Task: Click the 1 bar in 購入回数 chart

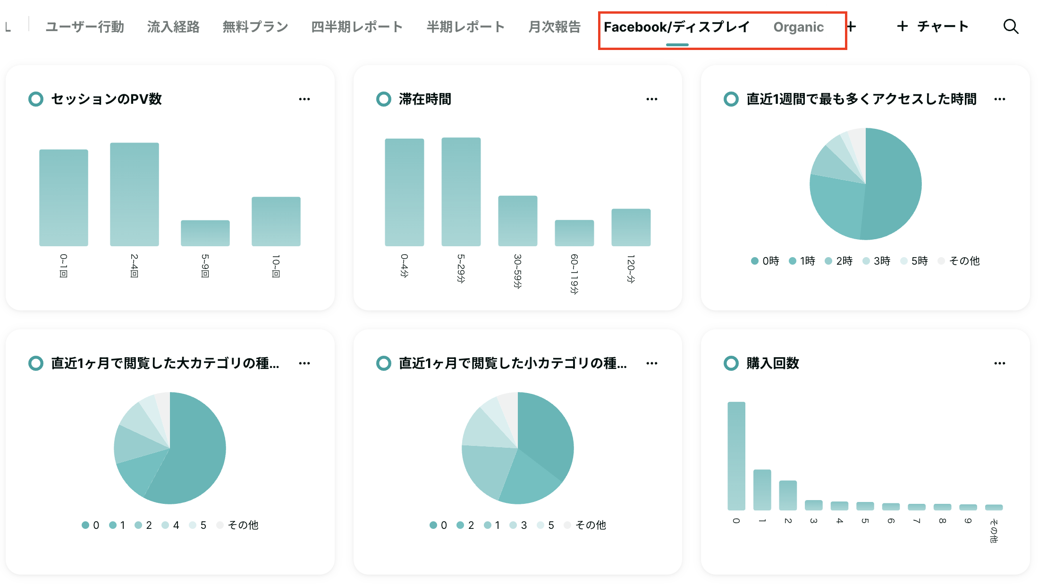Action: coord(762,490)
